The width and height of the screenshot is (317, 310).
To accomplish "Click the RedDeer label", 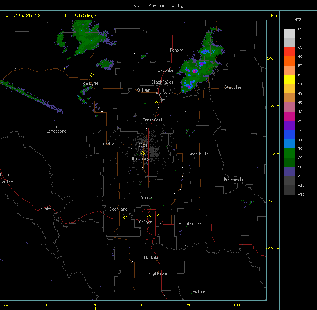I will tap(162, 94).
